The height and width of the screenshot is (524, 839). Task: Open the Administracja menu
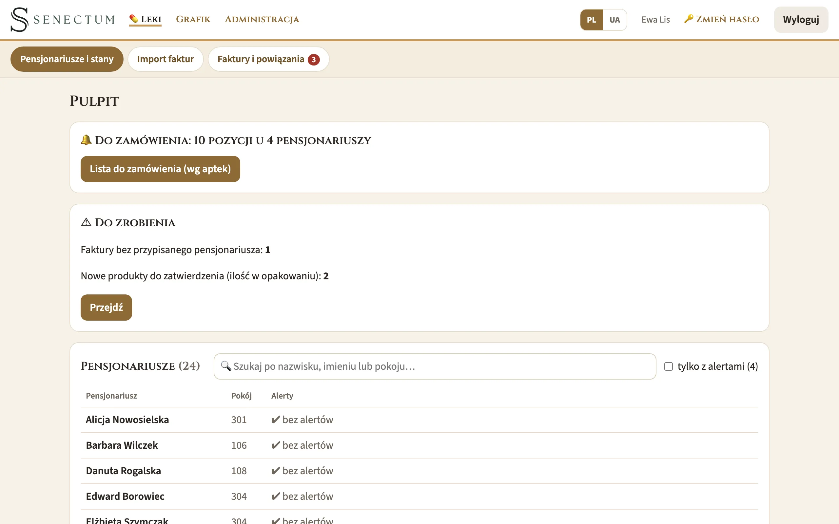coord(262,19)
